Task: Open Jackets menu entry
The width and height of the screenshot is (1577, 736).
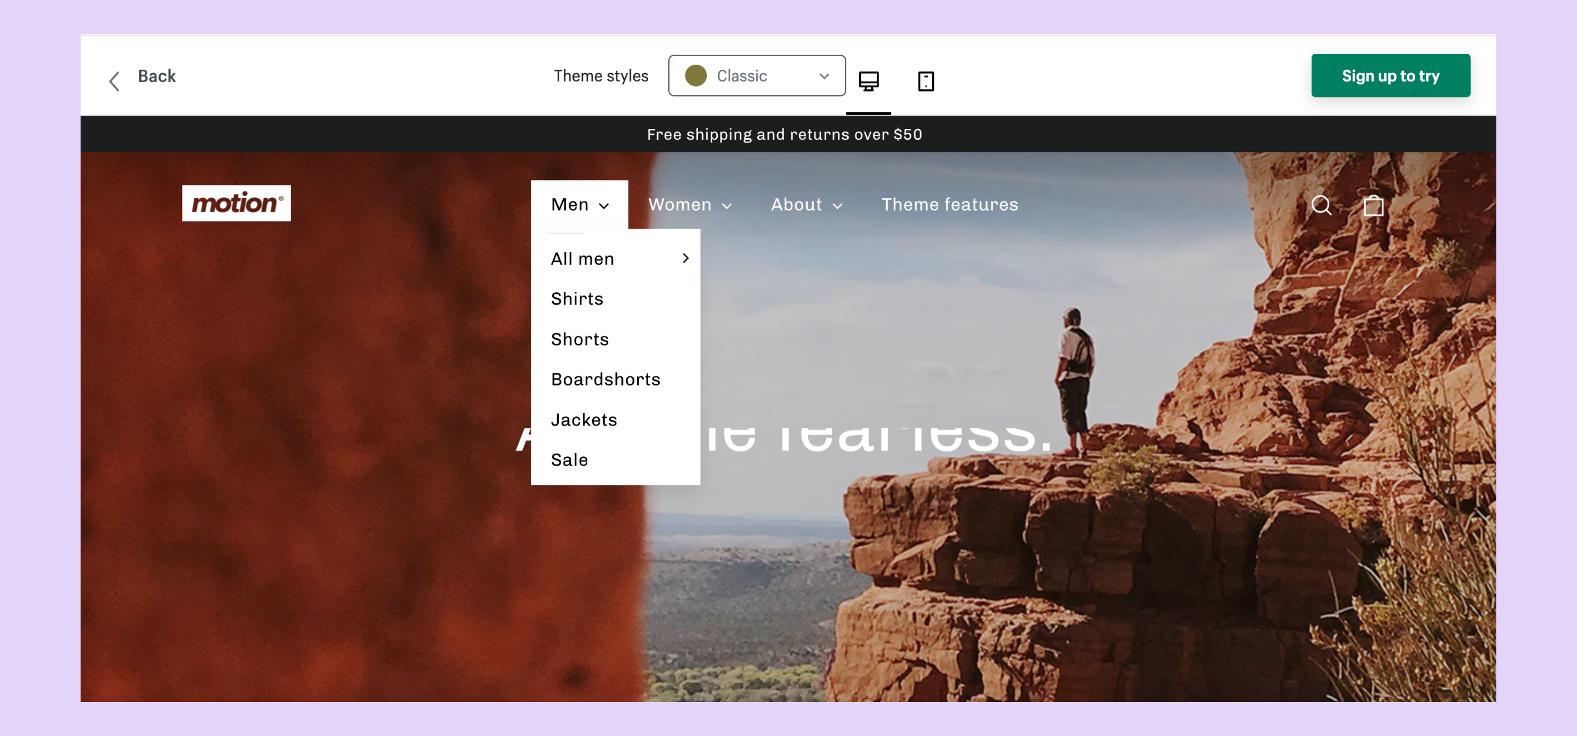Action: pyautogui.click(x=583, y=420)
